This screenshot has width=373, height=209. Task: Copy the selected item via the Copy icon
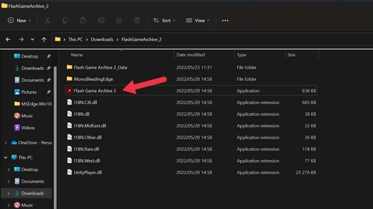coord(65,21)
